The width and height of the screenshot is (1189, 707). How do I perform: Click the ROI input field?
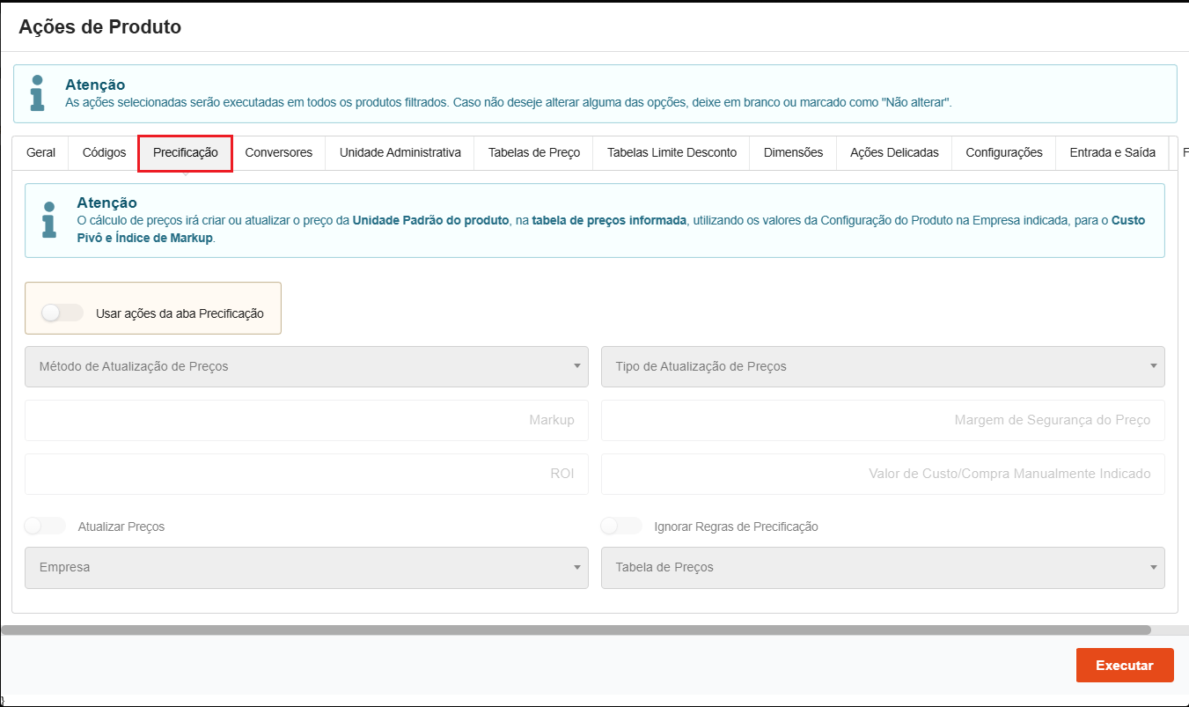(306, 474)
